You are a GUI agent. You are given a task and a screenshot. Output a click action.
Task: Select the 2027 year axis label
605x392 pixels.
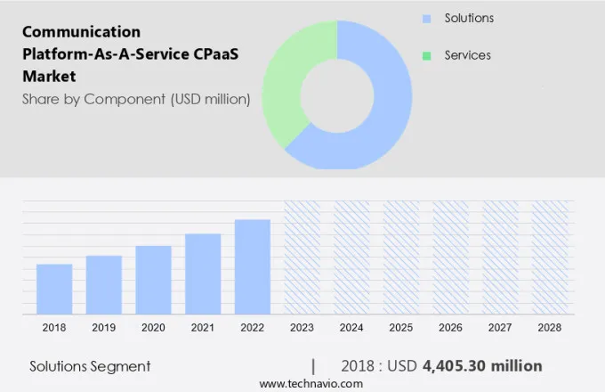[500, 328]
